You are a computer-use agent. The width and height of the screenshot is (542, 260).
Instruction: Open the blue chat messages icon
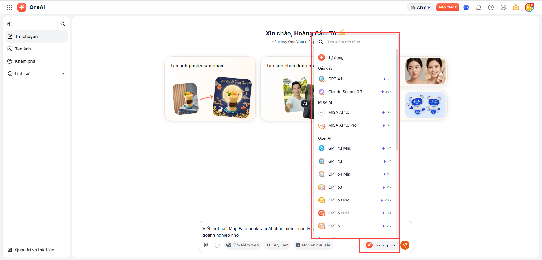click(x=466, y=7)
